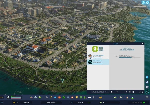Click the 24°C temperature display
This screenshot has width=150, height=105.
click(x=16, y=103)
